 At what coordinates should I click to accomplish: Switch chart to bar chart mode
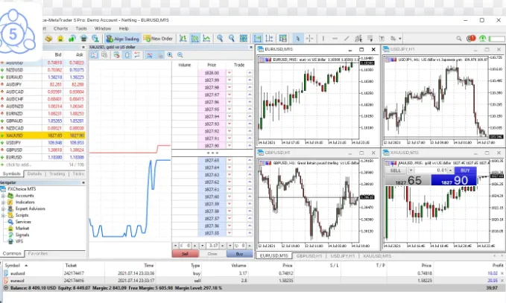183,39
